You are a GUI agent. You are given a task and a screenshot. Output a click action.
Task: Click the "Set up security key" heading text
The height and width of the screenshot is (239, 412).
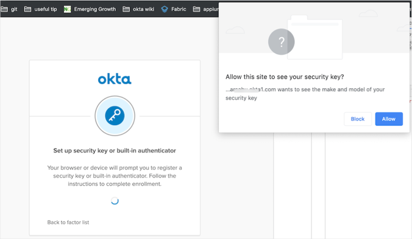tap(115, 150)
